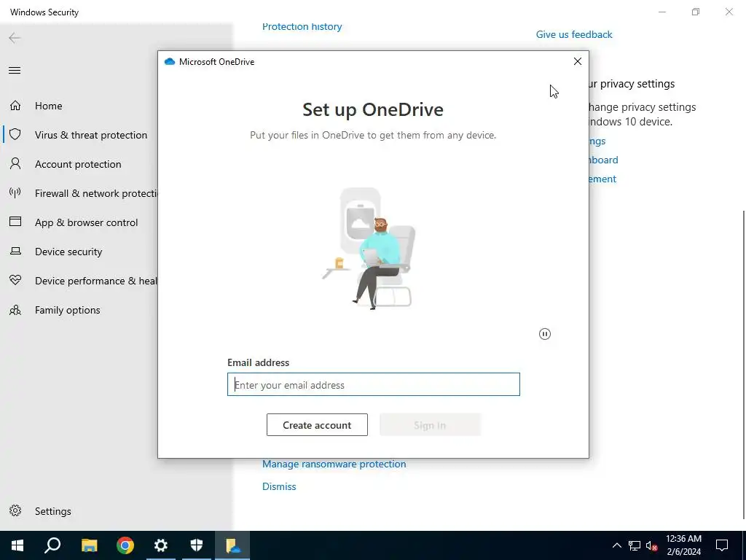Minimize the Windows Security window
Viewport: 746px width, 560px height.
pyautogui.click(x=661, y=12)
